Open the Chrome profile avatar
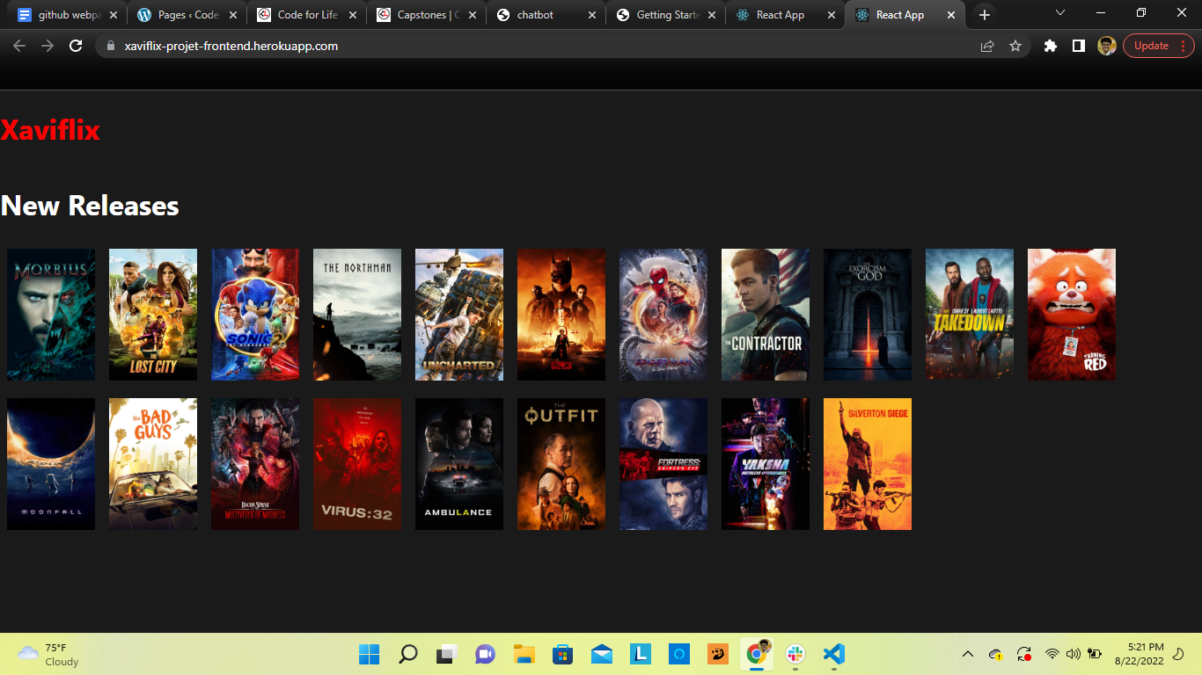This screenshot has width=1202, height=675. (x=1107, y=46)
